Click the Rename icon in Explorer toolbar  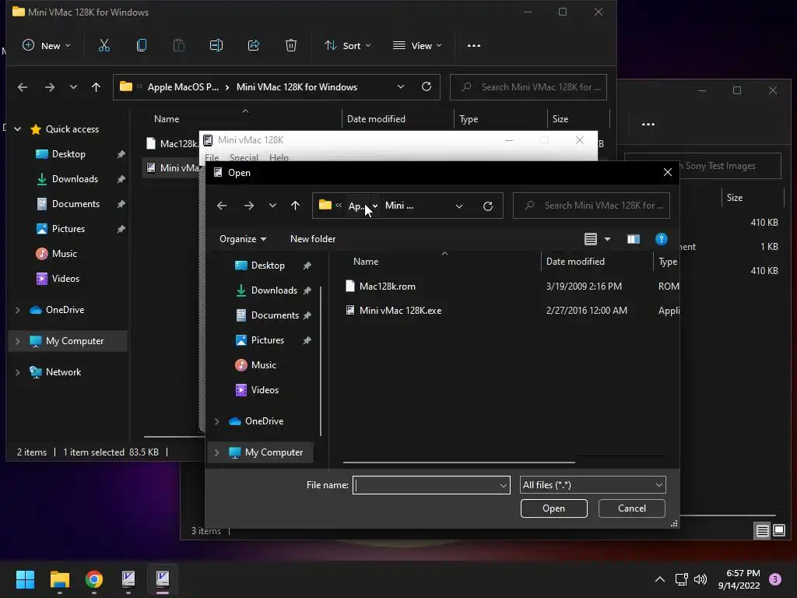(x=216, y=46)
